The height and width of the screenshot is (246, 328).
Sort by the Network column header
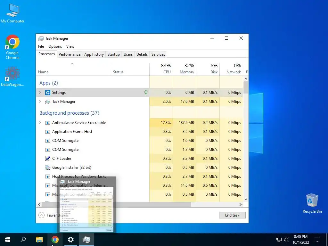[231, 69]
